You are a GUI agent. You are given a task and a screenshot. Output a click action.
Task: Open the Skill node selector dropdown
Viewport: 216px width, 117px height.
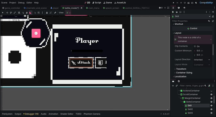coord(191,16)
